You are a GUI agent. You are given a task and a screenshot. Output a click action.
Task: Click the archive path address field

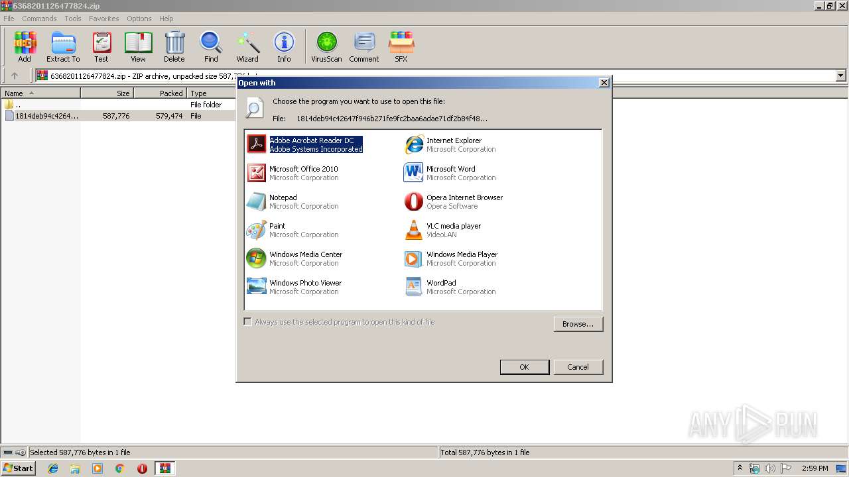435,76
